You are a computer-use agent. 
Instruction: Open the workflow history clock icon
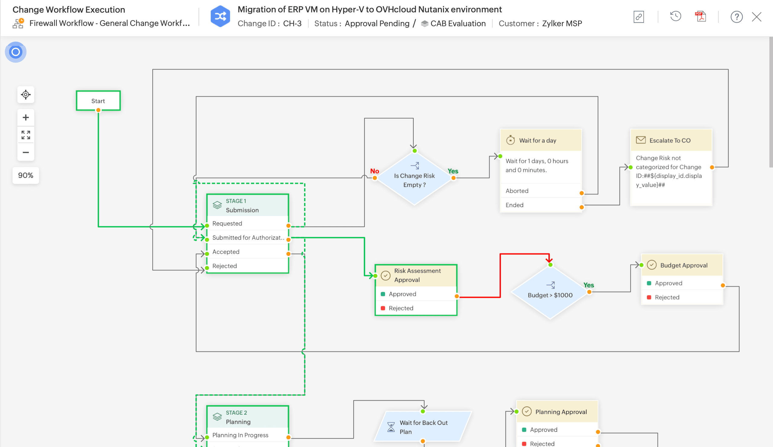click(675, 17)
